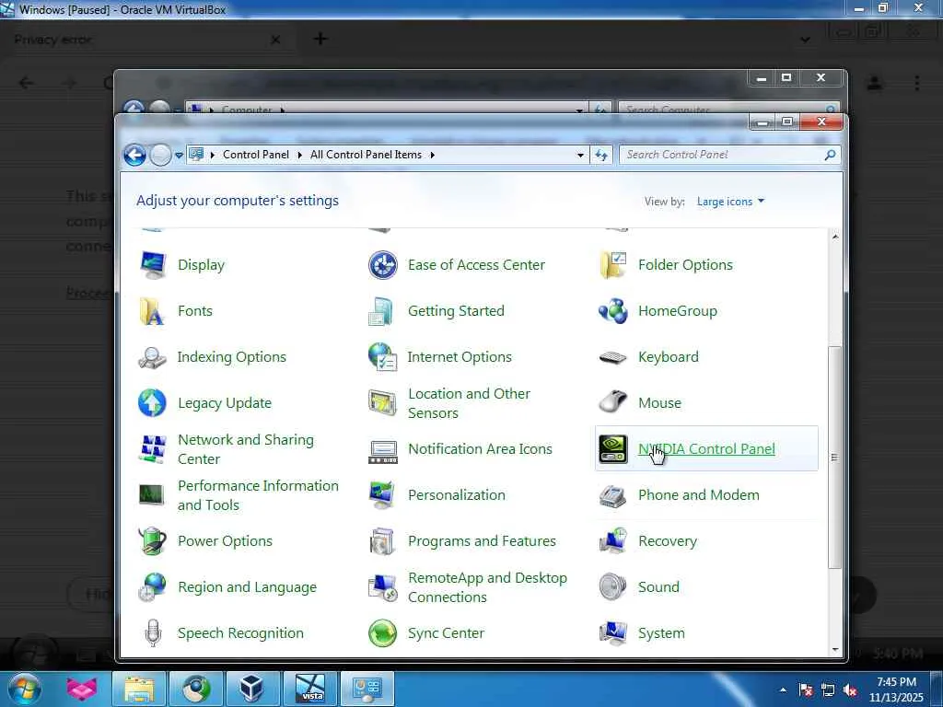The image size is (943, 707).
Task: Open Location and Other Sensors icon
Action: (382, 403)
